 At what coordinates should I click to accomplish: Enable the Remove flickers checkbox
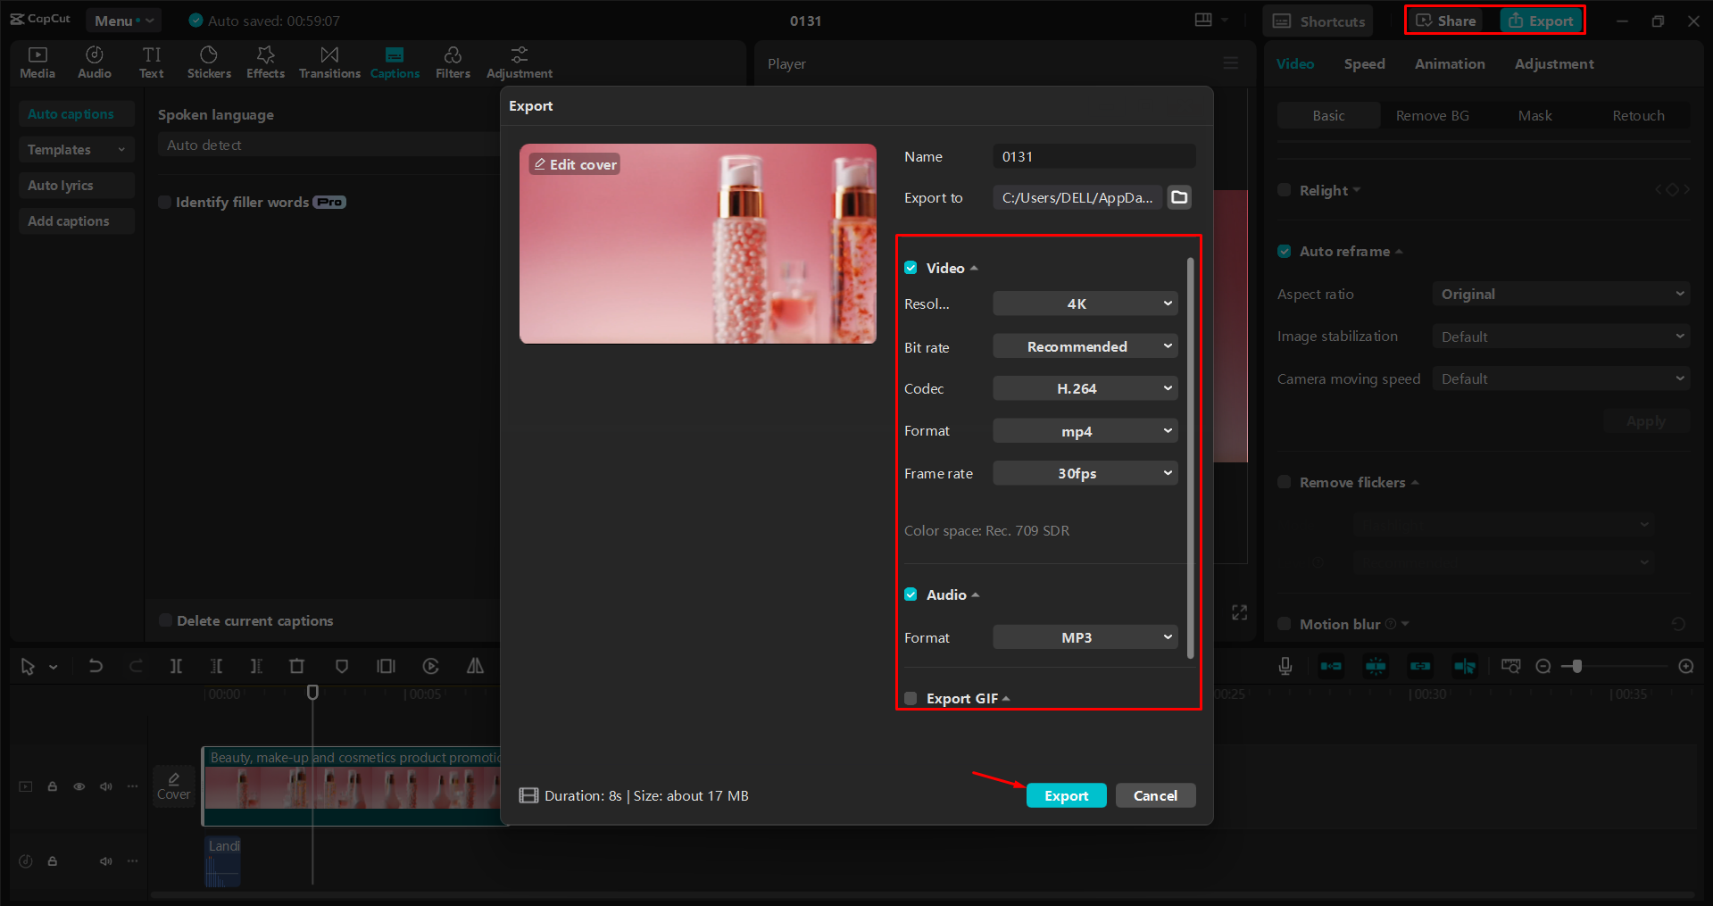[x=1285, y=482]
